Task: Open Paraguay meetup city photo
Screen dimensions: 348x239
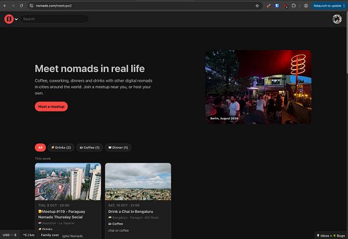Action: [x=68, y=182]
